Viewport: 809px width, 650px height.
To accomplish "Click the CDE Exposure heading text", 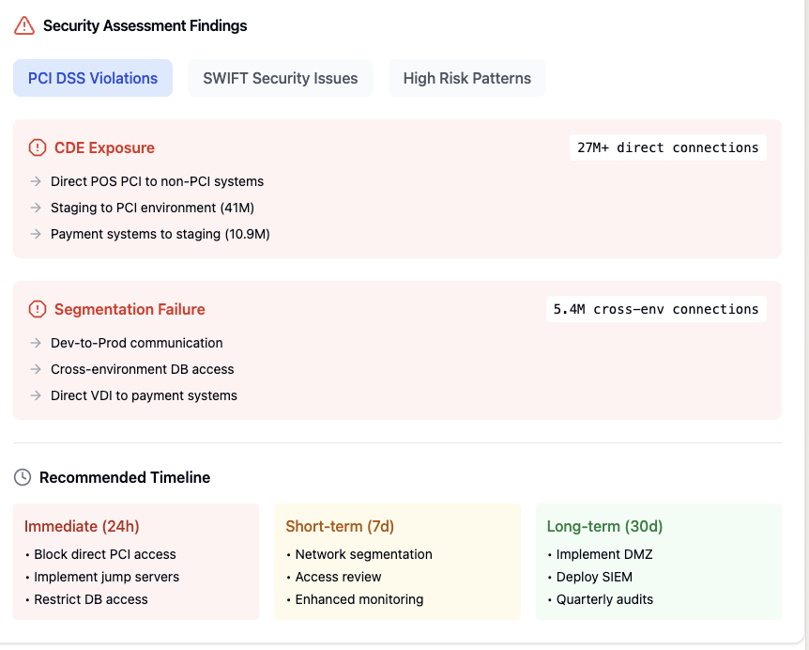I will click(104, 147).
